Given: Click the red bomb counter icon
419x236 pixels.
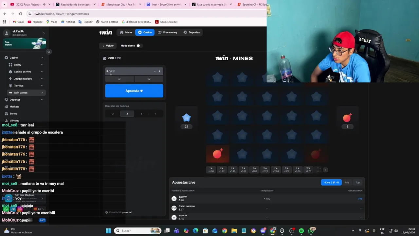Looking at the screenshot, I should [x=347, y=118].
